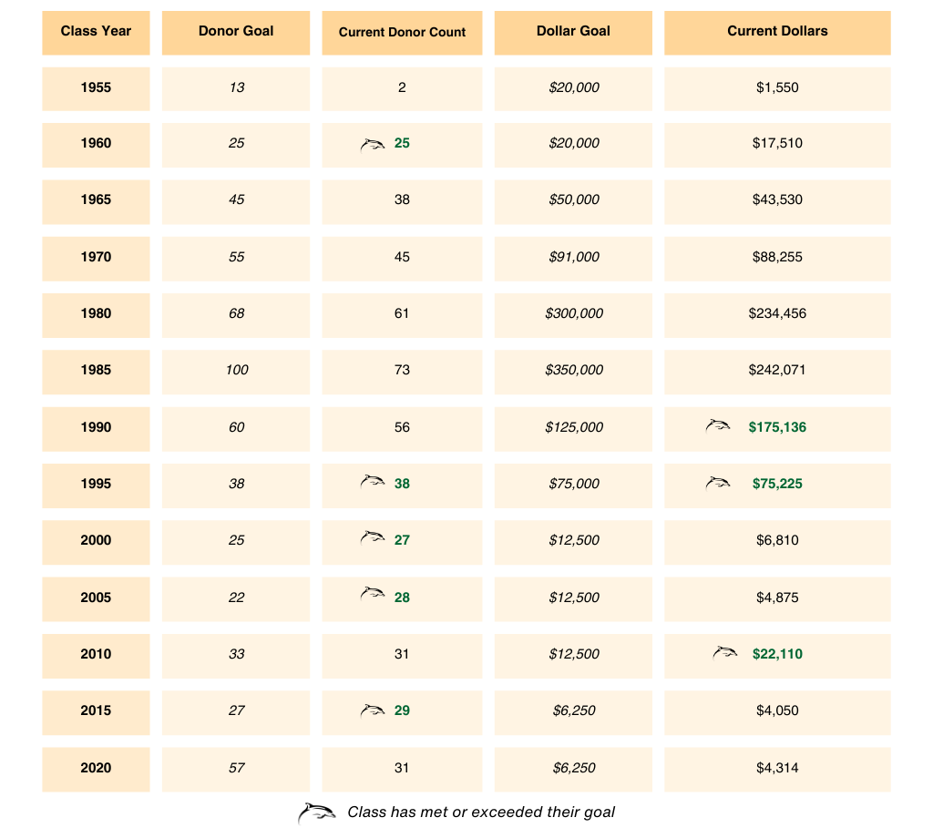Click dolphin icon beside 2000 donor count 27
The width and height of the screenshot is (933, 838).
(373, 538)
